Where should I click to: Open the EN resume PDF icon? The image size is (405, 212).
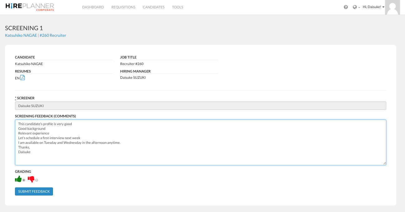click(x=22, y=78)
